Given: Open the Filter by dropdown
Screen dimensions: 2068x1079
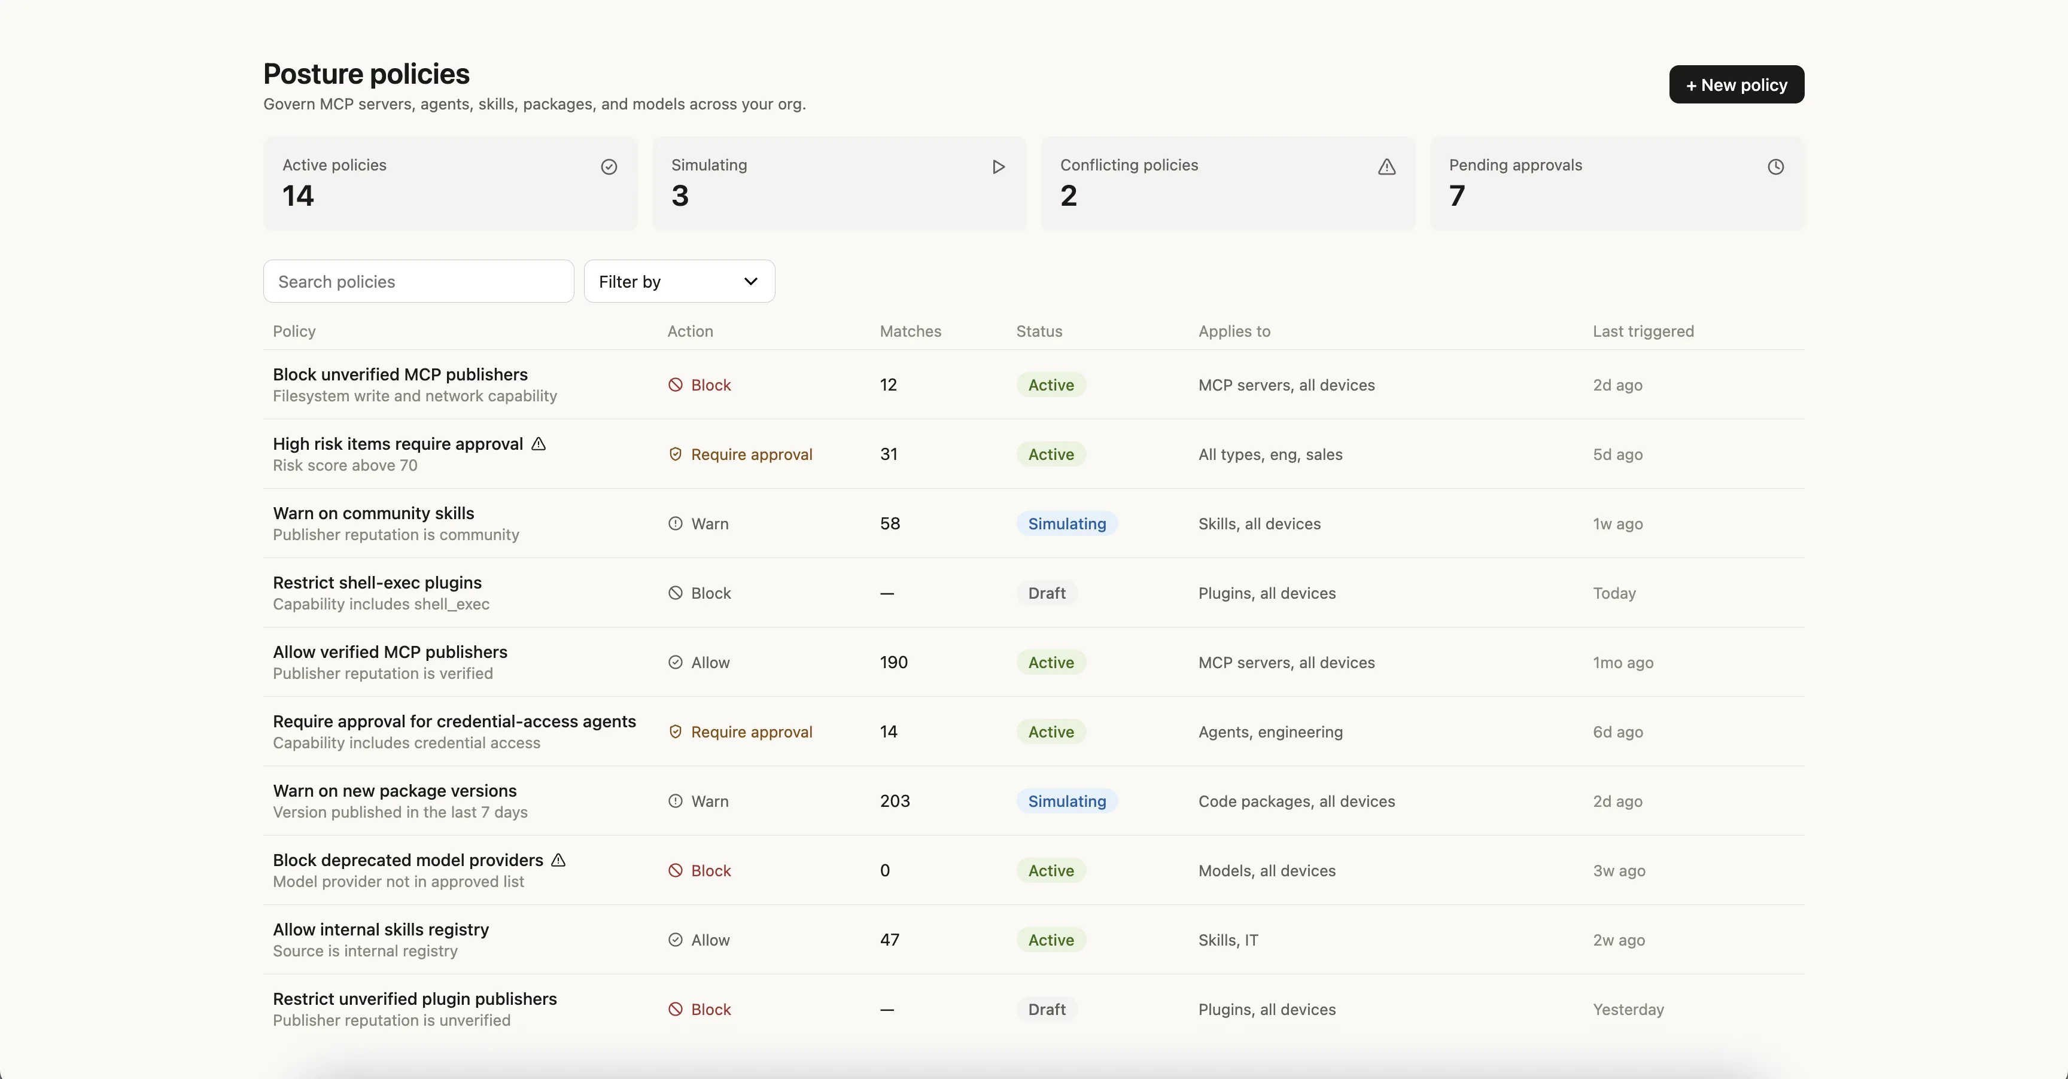Looking at the screenshot, I should point(679,282).
